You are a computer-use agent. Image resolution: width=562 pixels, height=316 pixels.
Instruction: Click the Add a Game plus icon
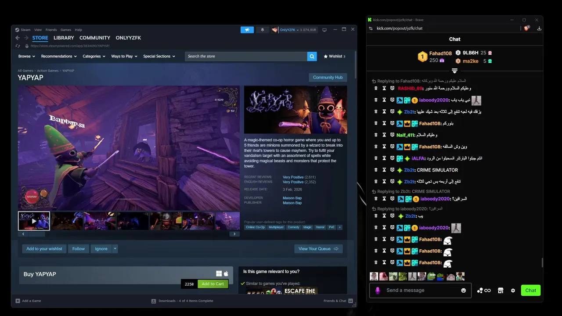click(18, 301)
